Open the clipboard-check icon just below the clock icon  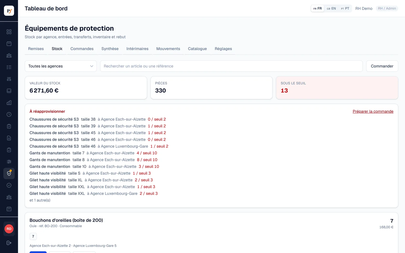(x=9, y=126)
